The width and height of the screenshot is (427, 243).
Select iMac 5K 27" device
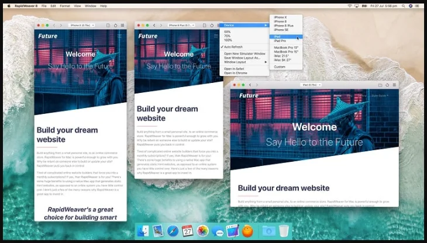tap(286, 60)
